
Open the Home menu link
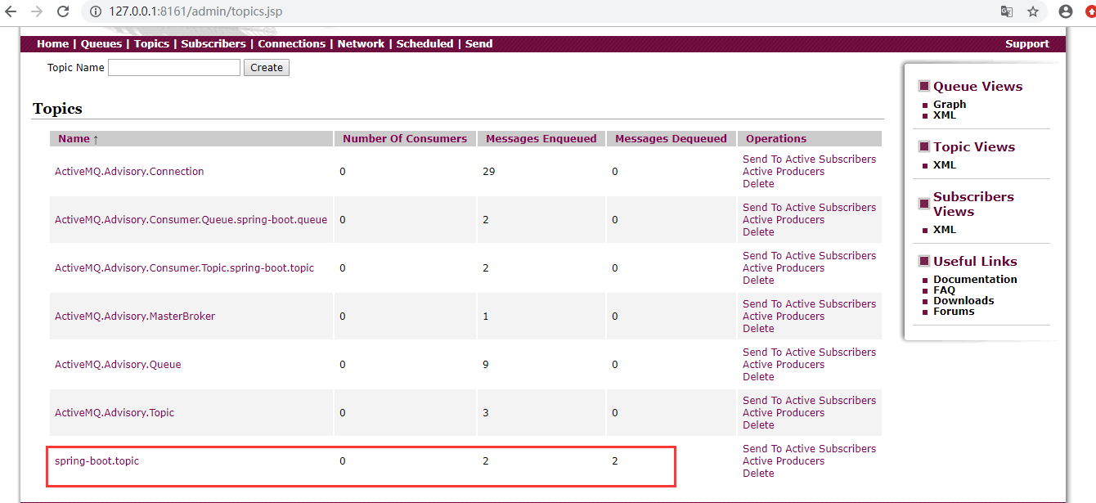click(x=52, y=44)
